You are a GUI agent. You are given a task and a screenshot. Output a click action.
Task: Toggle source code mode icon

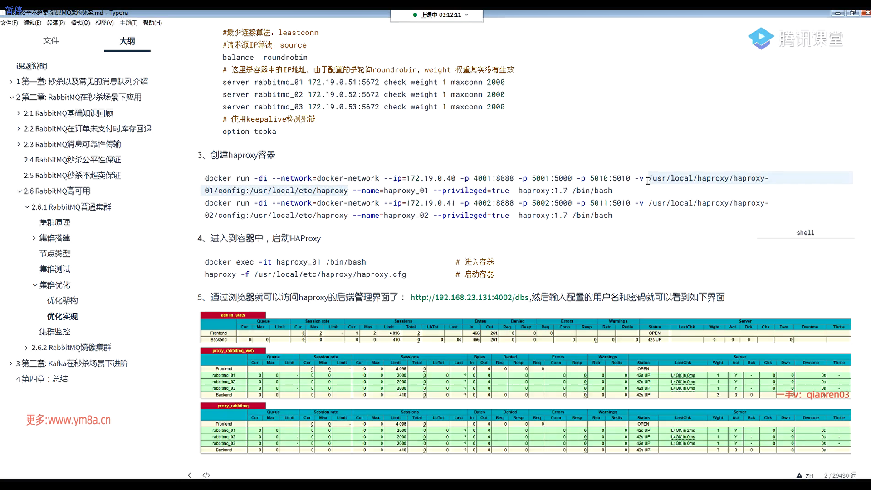pos(206,475)
